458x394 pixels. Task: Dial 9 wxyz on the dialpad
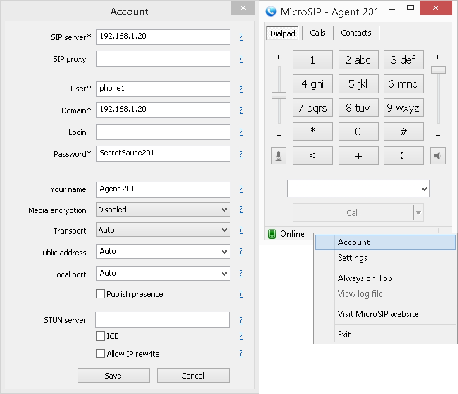(404, 108)
